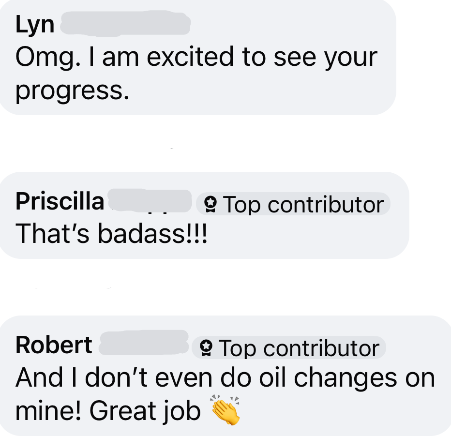Image resolution: width=451 pixels, height=436 pixels.
Task: Click the text "Omg. I am excited"
Action: (x=124, y=57)
